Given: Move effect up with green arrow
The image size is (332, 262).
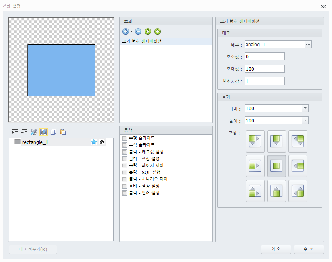Looking at the screenshot, I should point(157,31).
